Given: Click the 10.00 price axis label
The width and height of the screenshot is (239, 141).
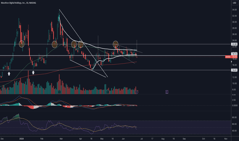Looking at the screenshot, I should point(234,83).
